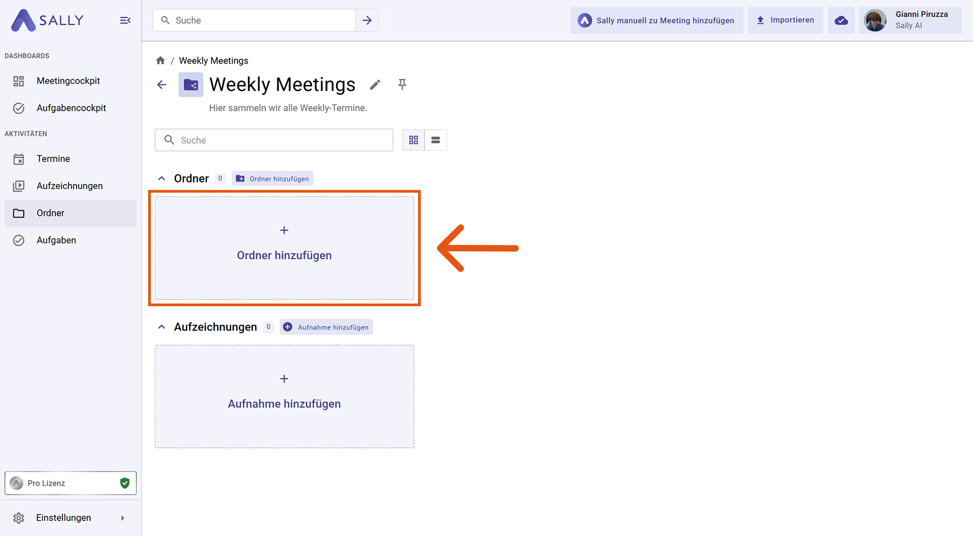973x536 pixels.
Task: Go to Aufgaben in the sidebar
Action: click(x=56, y=240)
